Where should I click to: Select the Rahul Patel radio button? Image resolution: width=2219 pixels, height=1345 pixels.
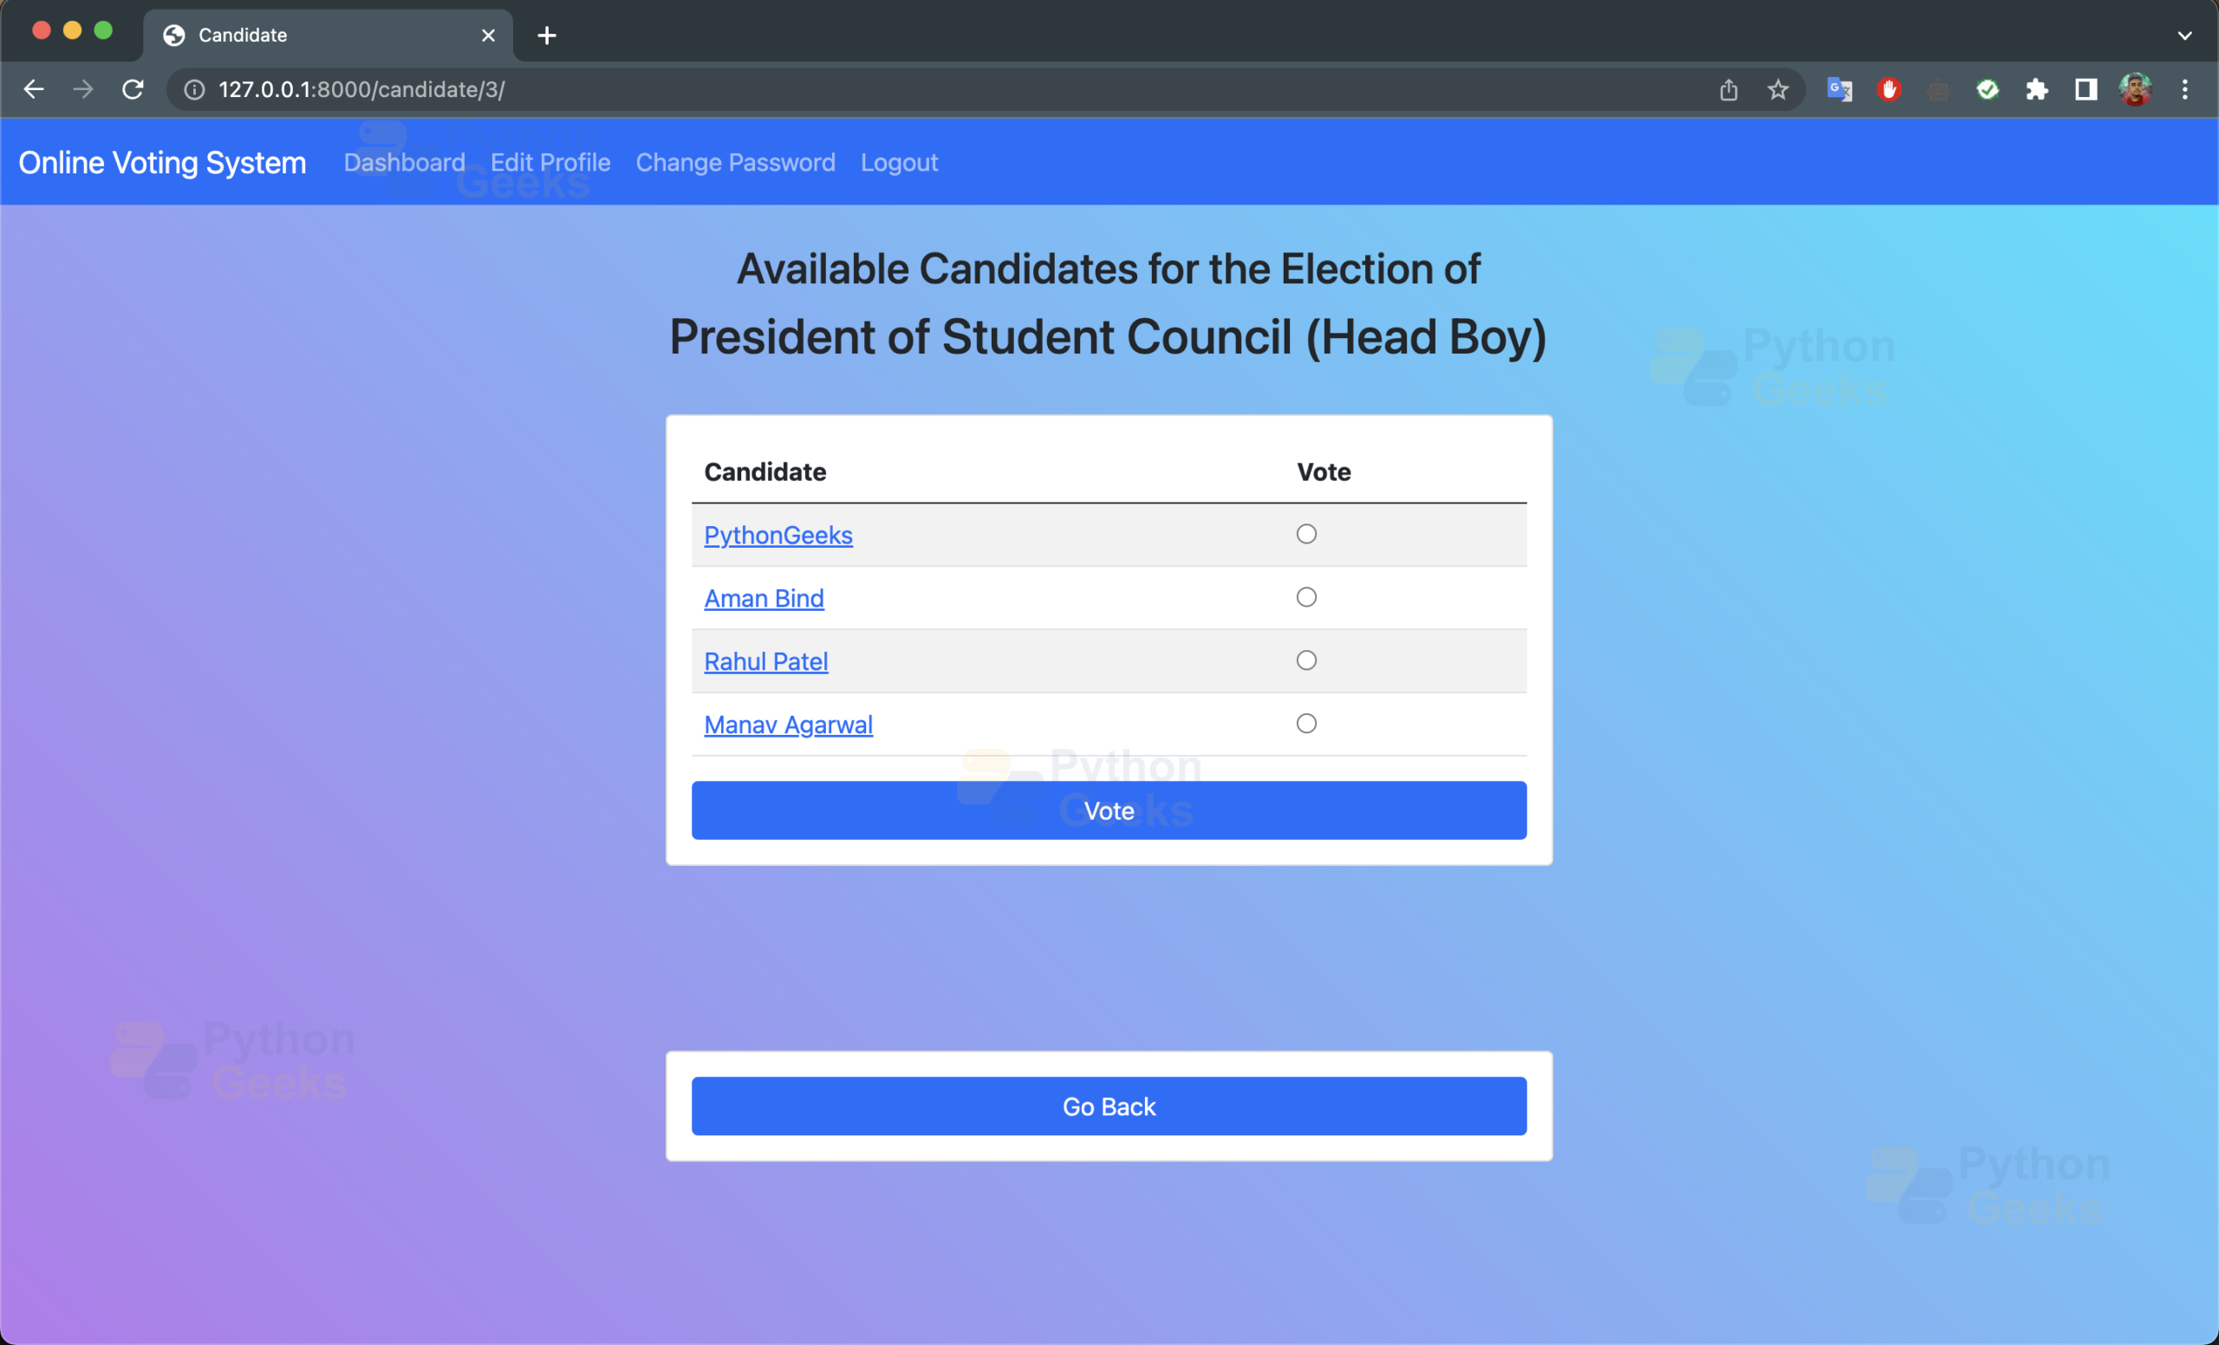tap(1306, 660)
